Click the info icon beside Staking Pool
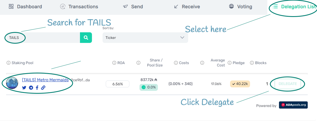The image size is (317, 121). click(x=8, y=63)
